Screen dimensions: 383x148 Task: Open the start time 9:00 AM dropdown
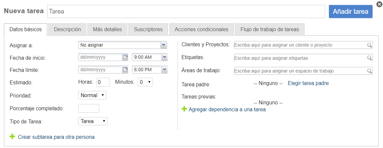point(164,57)
